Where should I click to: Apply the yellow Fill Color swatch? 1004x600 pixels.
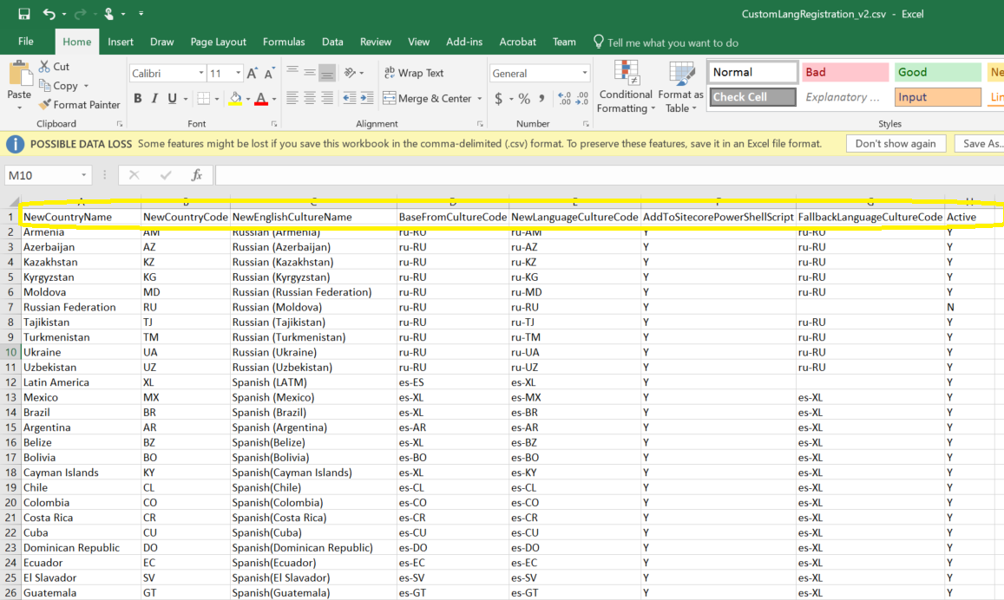coord(235,99)
